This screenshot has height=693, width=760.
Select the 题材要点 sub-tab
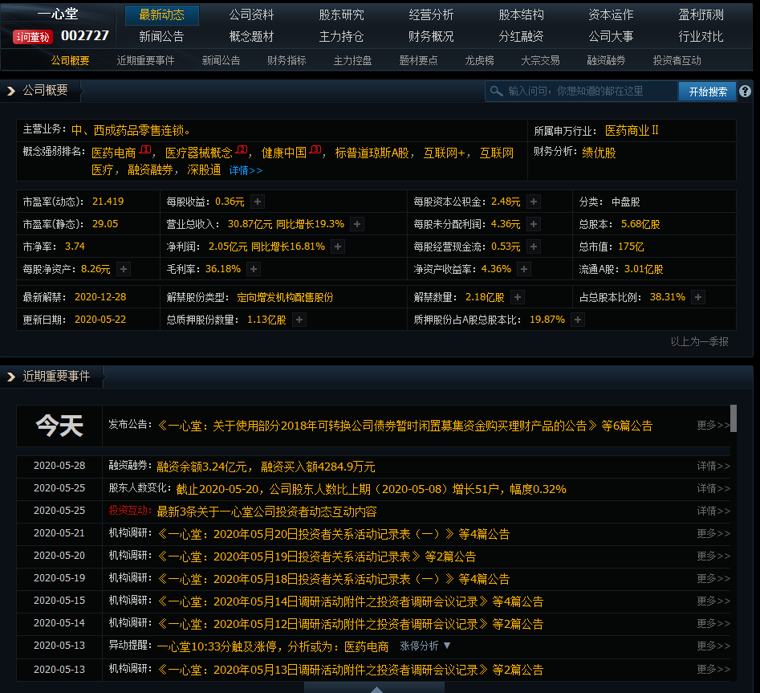[x=418, y=60]
